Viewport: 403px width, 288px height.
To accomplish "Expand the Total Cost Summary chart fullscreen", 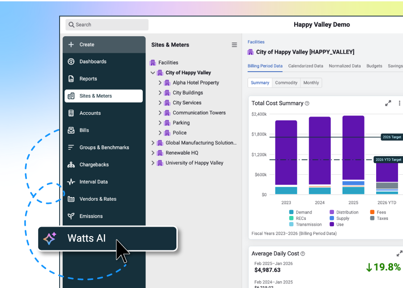I will pyautogui.click(x=388, y=103).
